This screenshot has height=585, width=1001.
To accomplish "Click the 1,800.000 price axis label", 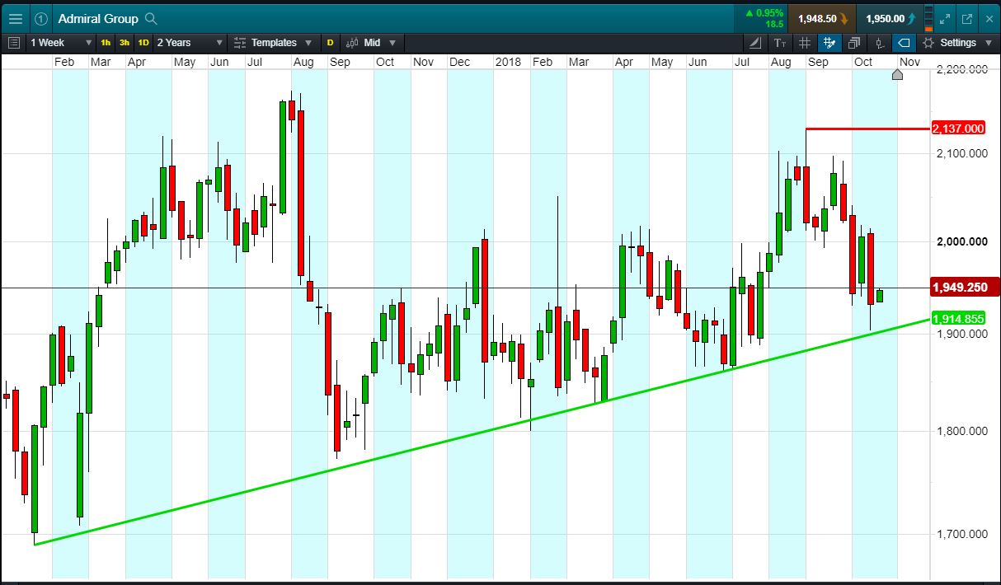I will click(x=961, y=431).
